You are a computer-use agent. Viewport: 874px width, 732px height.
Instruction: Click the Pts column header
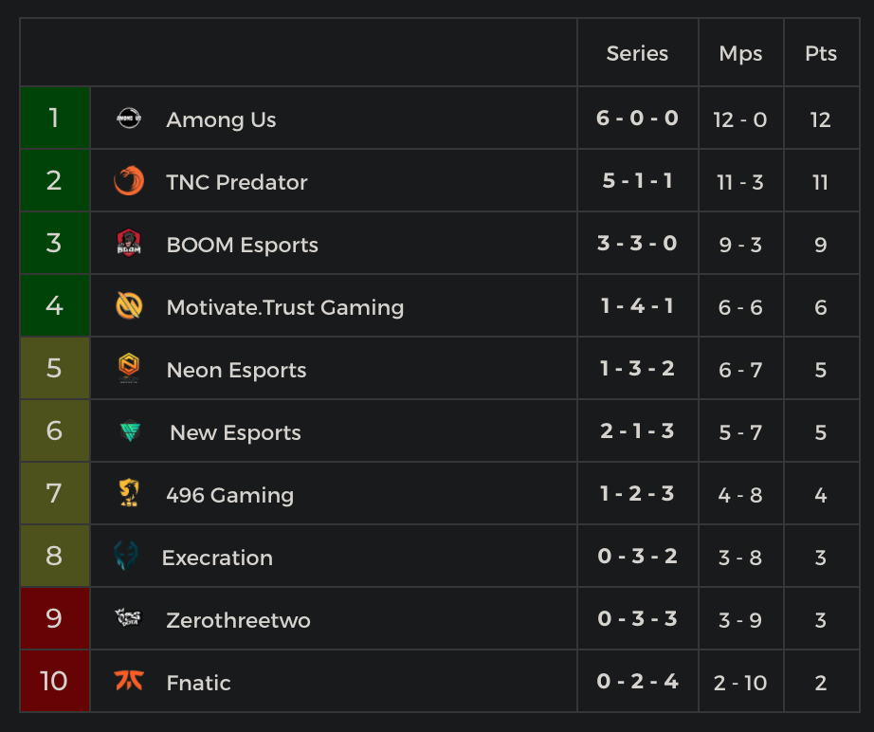(821, 53)
